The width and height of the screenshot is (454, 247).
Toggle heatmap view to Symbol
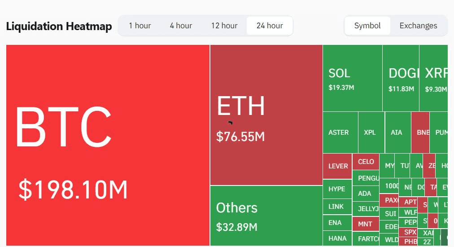367,26
